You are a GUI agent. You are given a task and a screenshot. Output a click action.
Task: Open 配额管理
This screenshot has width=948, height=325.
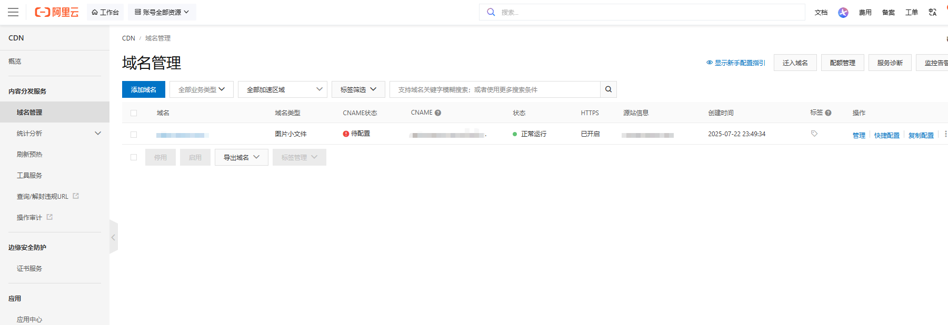[843, 63]
